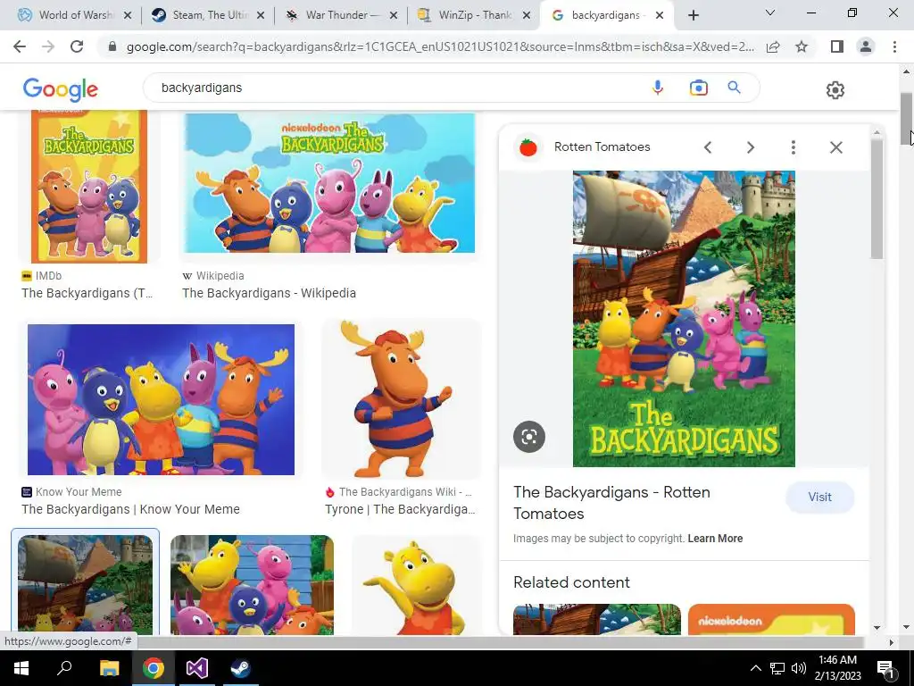Viewport: 914px width, 686px height.
Task: Reload the current page
Action: (77, 46)
